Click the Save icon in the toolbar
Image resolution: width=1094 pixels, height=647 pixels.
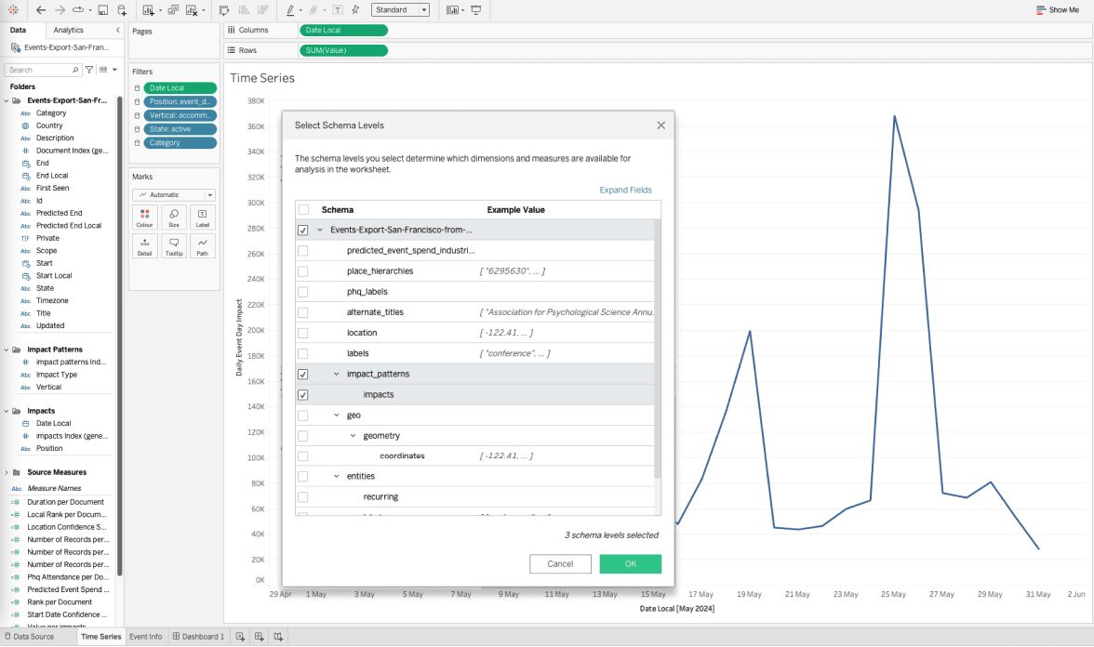tap(102, 9)
